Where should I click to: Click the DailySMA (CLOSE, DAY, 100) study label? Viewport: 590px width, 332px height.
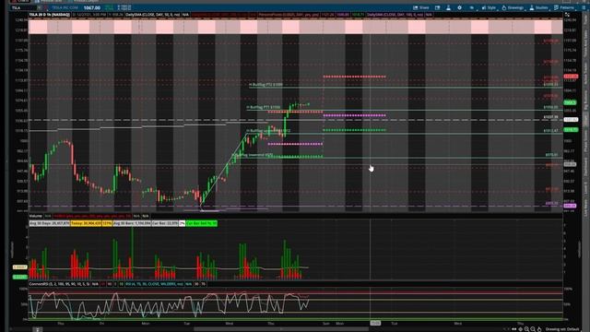[x=395, y=15]
